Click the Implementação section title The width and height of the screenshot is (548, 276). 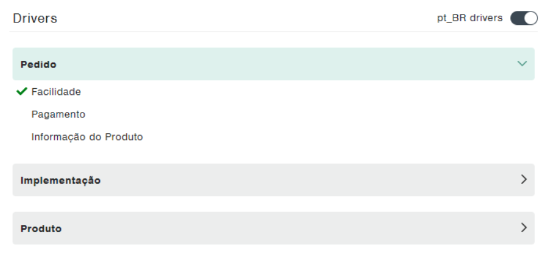coord(60,181)
